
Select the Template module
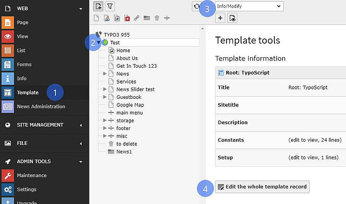click(27, 93)
